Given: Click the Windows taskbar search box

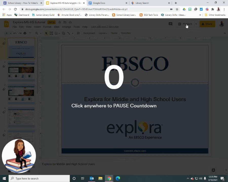Looking at the screenshot, I should [39, 178].
